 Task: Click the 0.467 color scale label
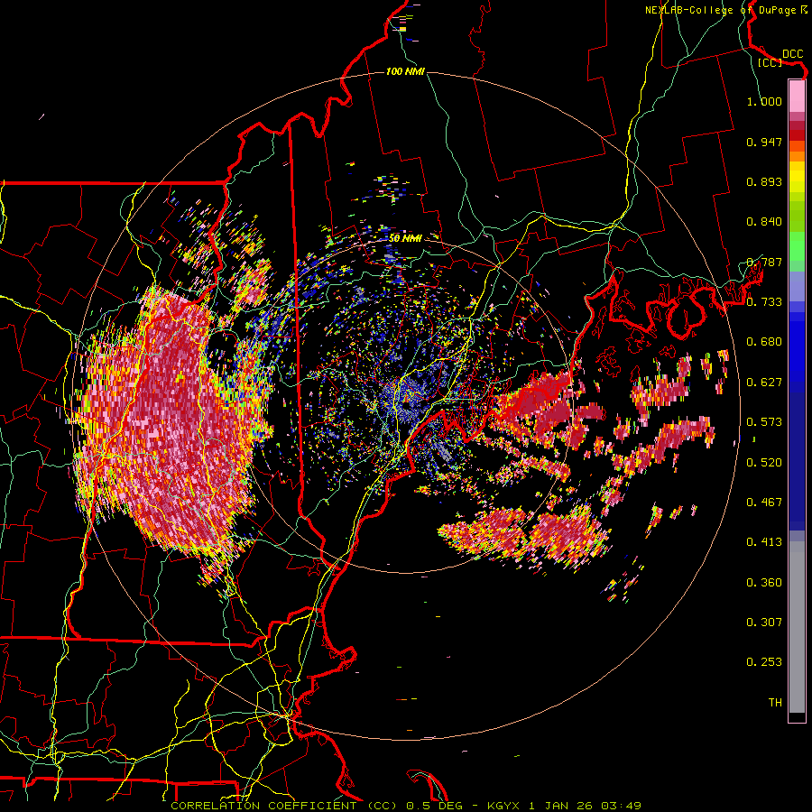764,503
